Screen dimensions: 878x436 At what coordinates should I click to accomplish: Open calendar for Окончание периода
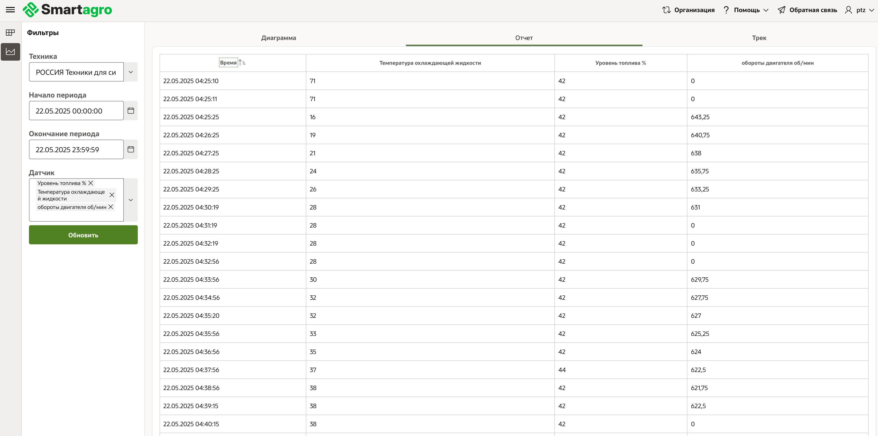[131, 149]
